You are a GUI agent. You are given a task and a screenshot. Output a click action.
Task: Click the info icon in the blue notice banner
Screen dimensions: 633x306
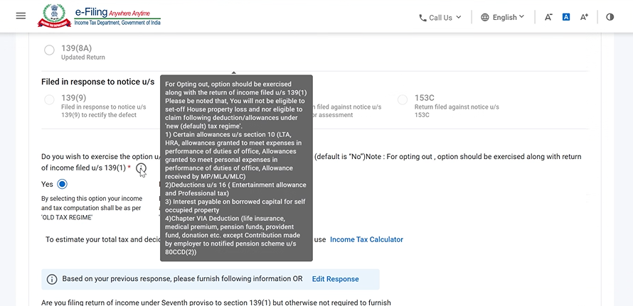coord(52,279)
